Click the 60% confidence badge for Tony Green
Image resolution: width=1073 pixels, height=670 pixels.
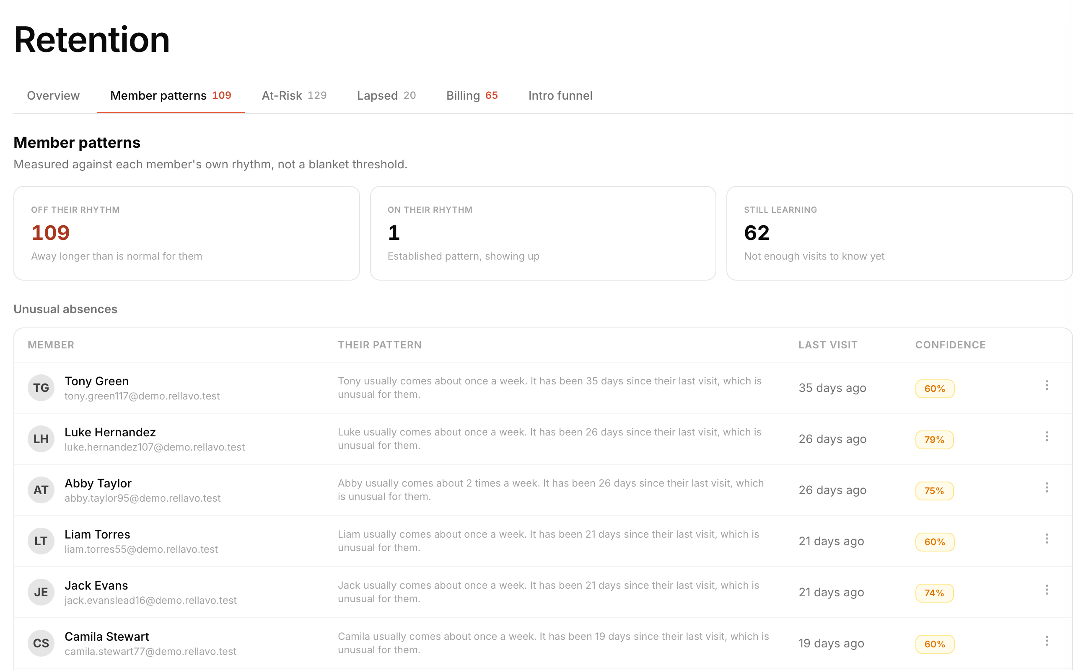935,389
